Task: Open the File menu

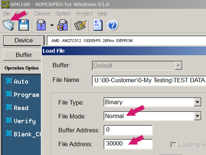Action: point(7,14)
